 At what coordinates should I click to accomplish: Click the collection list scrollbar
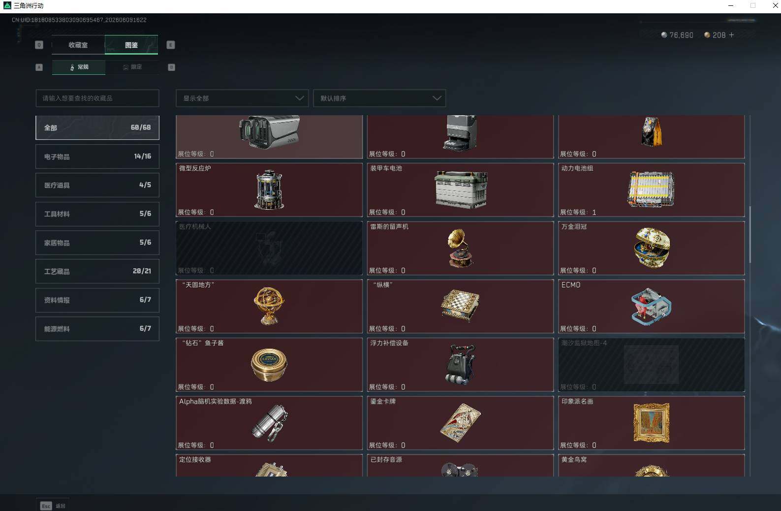pos(750,234)
